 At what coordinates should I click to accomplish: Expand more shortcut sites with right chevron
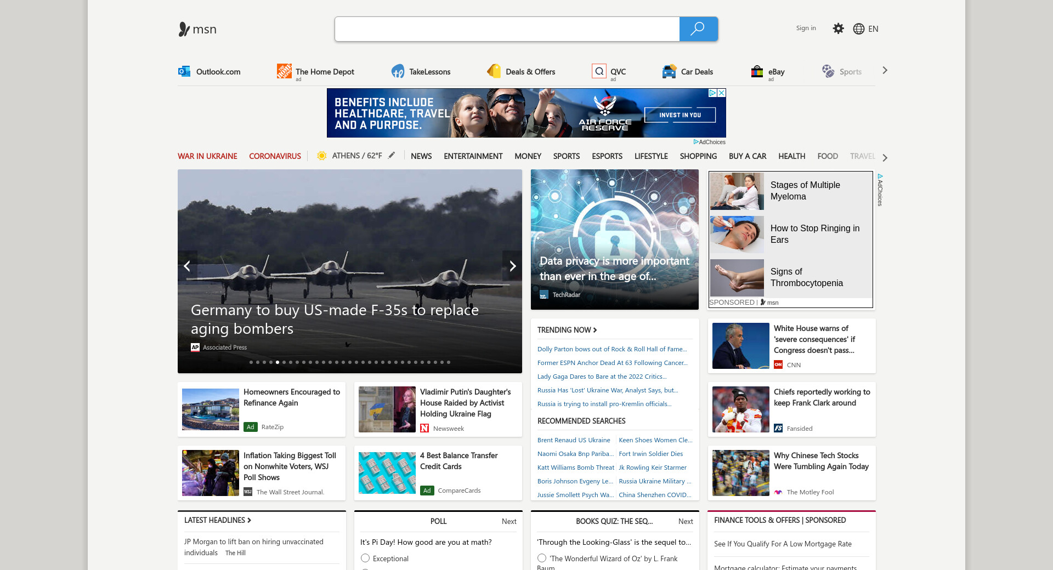[885, 70]
